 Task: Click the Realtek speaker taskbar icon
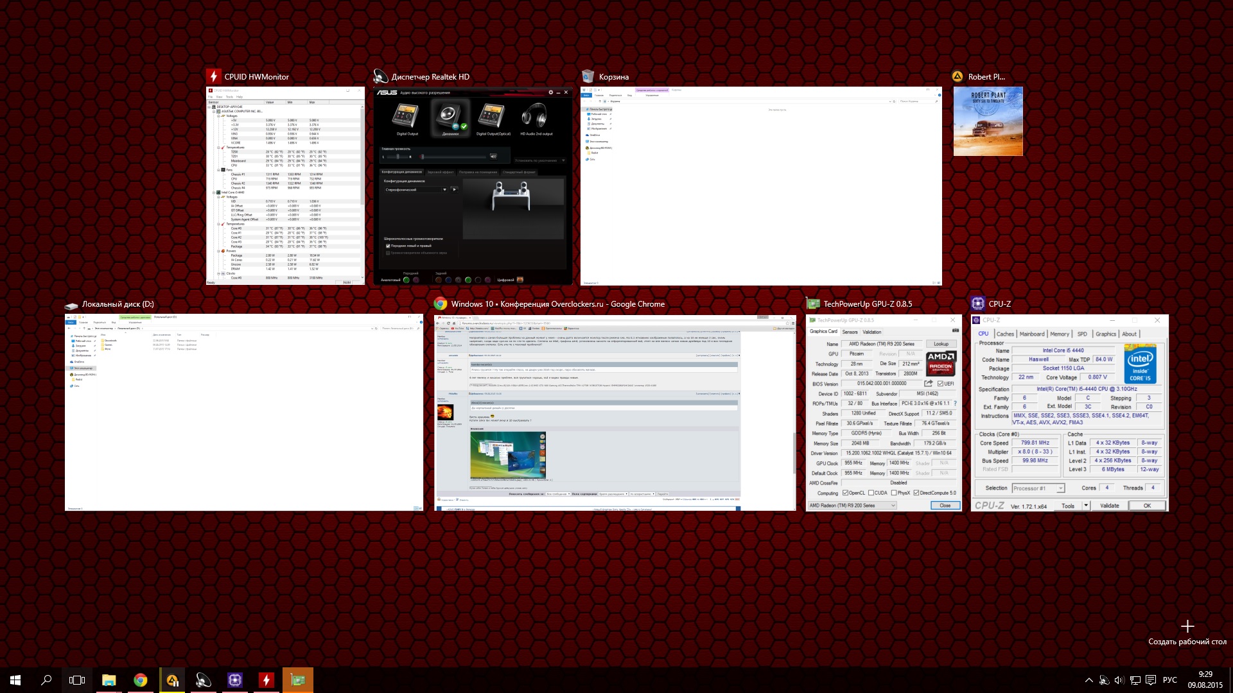[203, 680]
